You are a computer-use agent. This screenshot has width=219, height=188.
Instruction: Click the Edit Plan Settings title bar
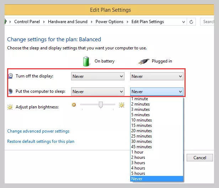coord(109,10)
